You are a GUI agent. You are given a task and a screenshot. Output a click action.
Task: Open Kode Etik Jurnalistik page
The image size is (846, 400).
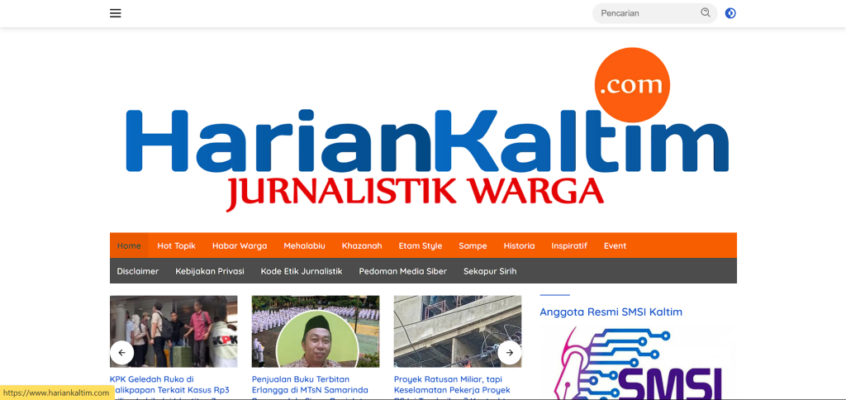(x=302, y=271)
